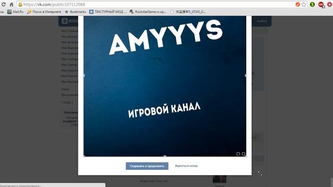The image size is (333, 187).
Task: Open the Поиск в Интернете bookmark
Action: point(44,12)
